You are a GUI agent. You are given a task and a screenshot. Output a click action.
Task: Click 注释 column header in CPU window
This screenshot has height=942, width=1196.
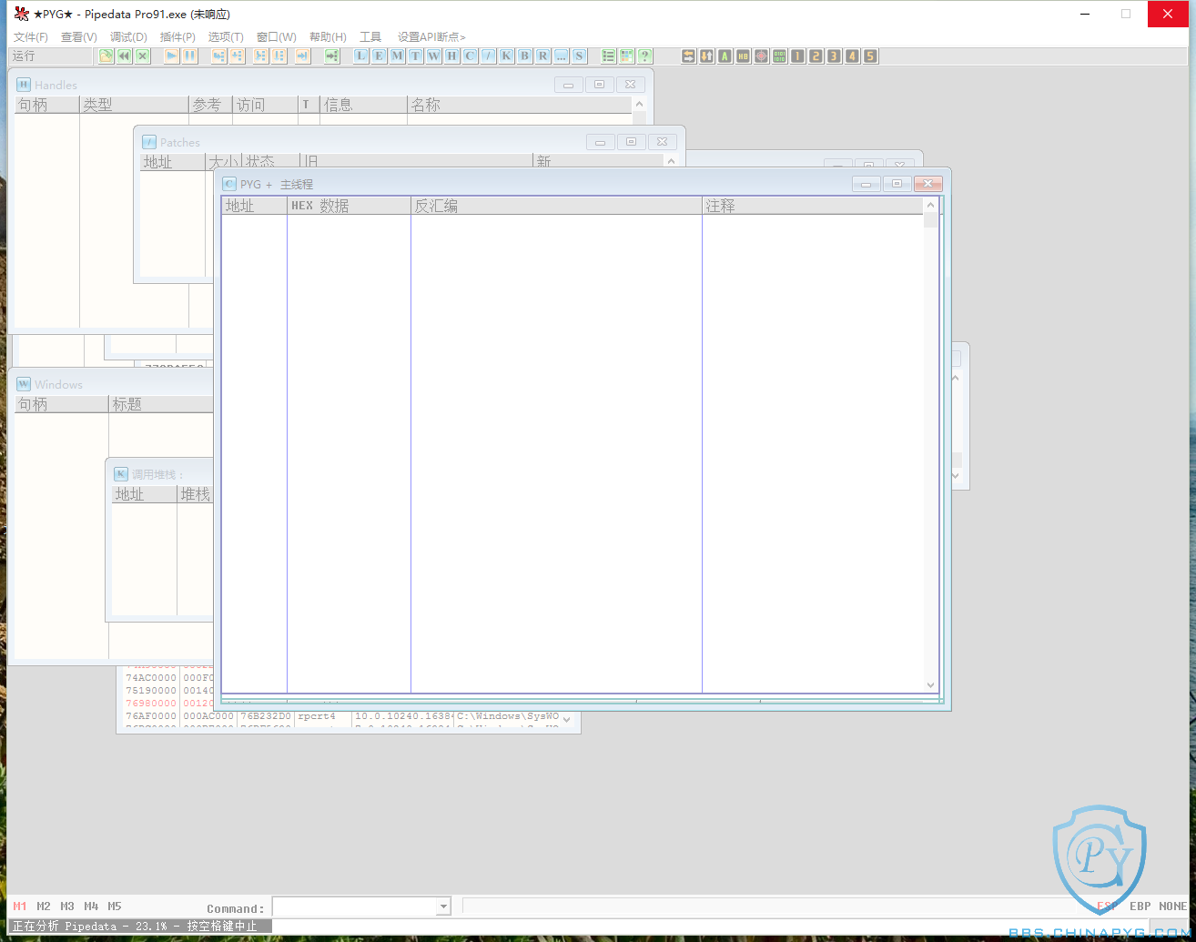(x=813, y=206)
